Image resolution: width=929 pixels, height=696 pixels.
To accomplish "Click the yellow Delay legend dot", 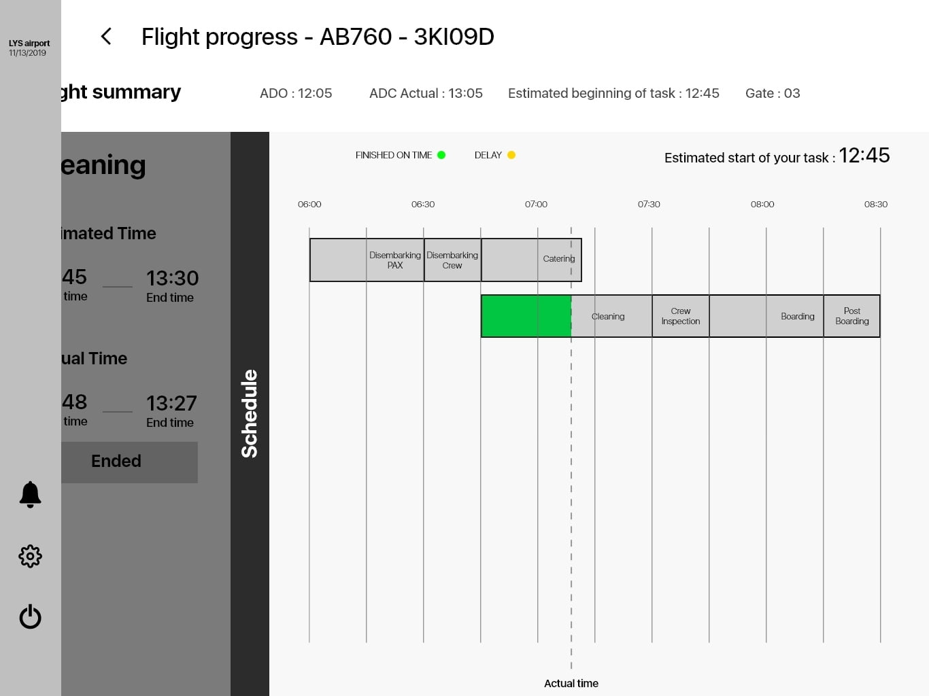I will point(511,155).
